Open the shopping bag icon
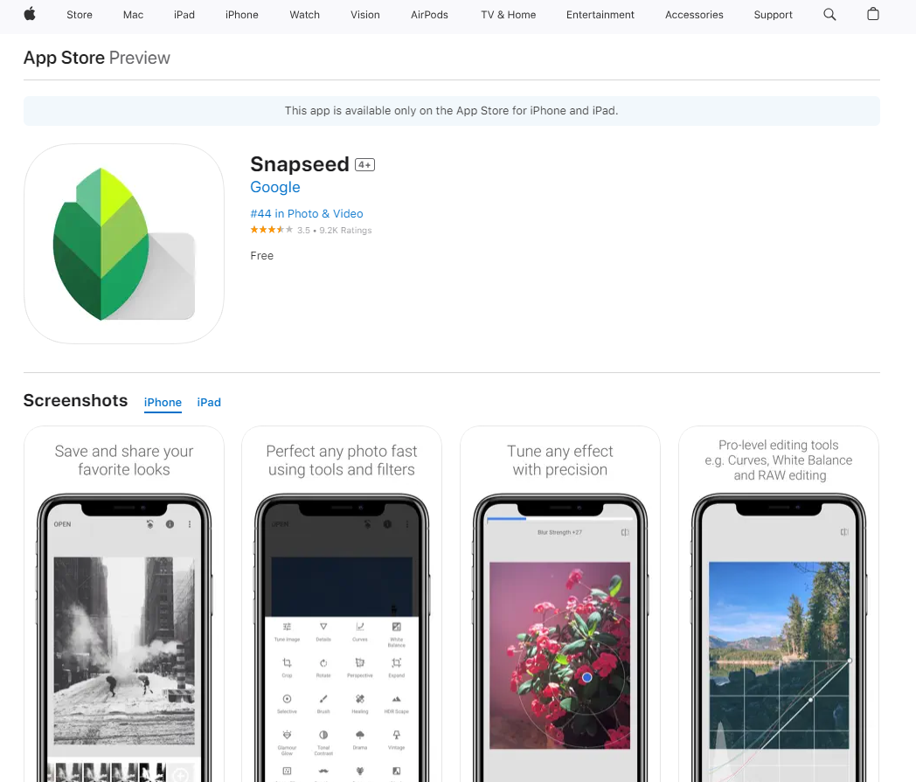This screenshot has height=782, width=916. [873, 14]
